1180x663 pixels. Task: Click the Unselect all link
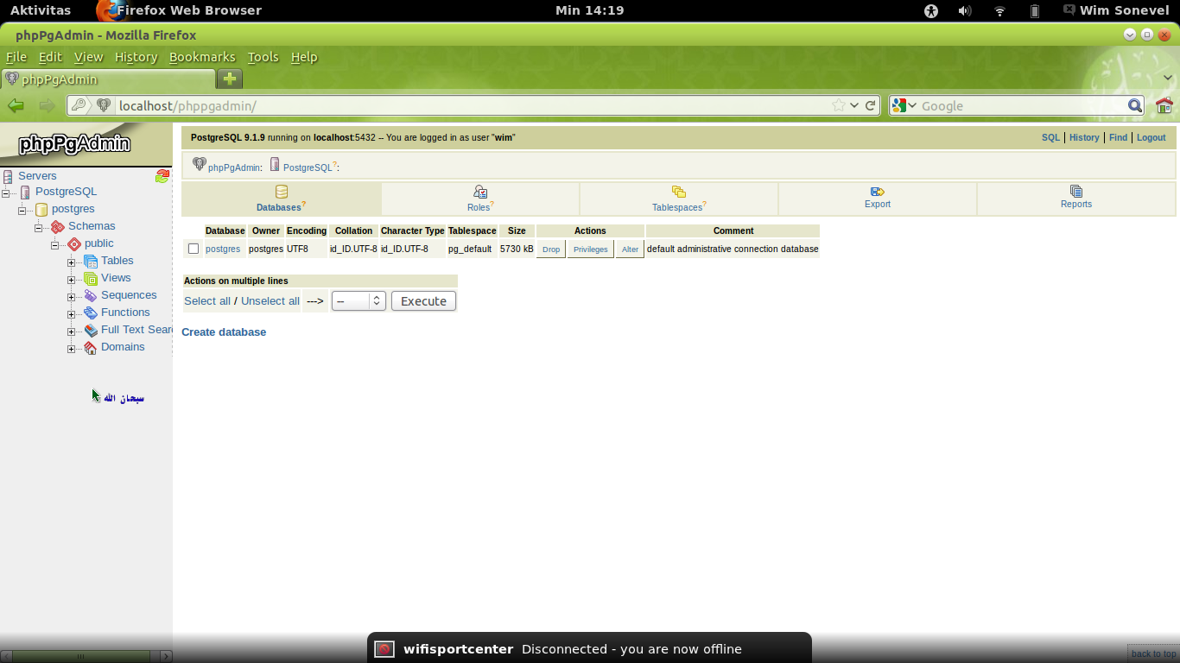pyautogui.click(x=270, y=300)
